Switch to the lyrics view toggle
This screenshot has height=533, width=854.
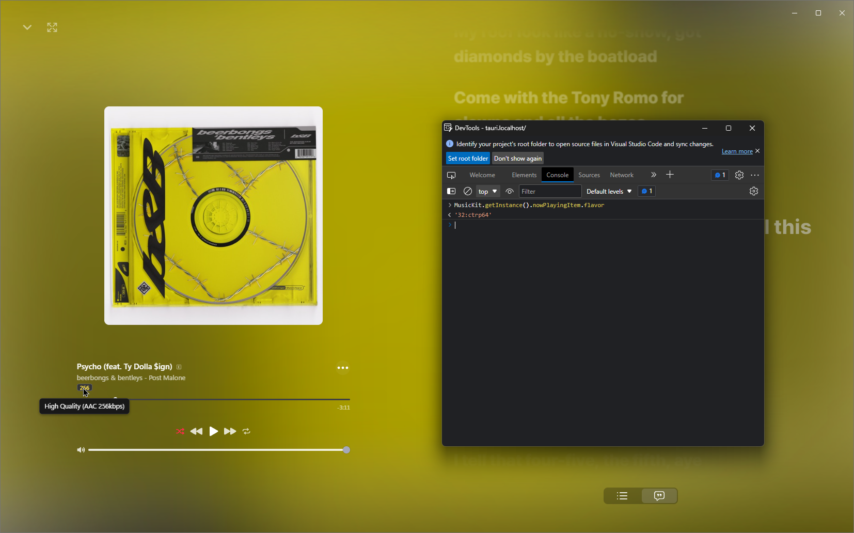tap(659, 496)
